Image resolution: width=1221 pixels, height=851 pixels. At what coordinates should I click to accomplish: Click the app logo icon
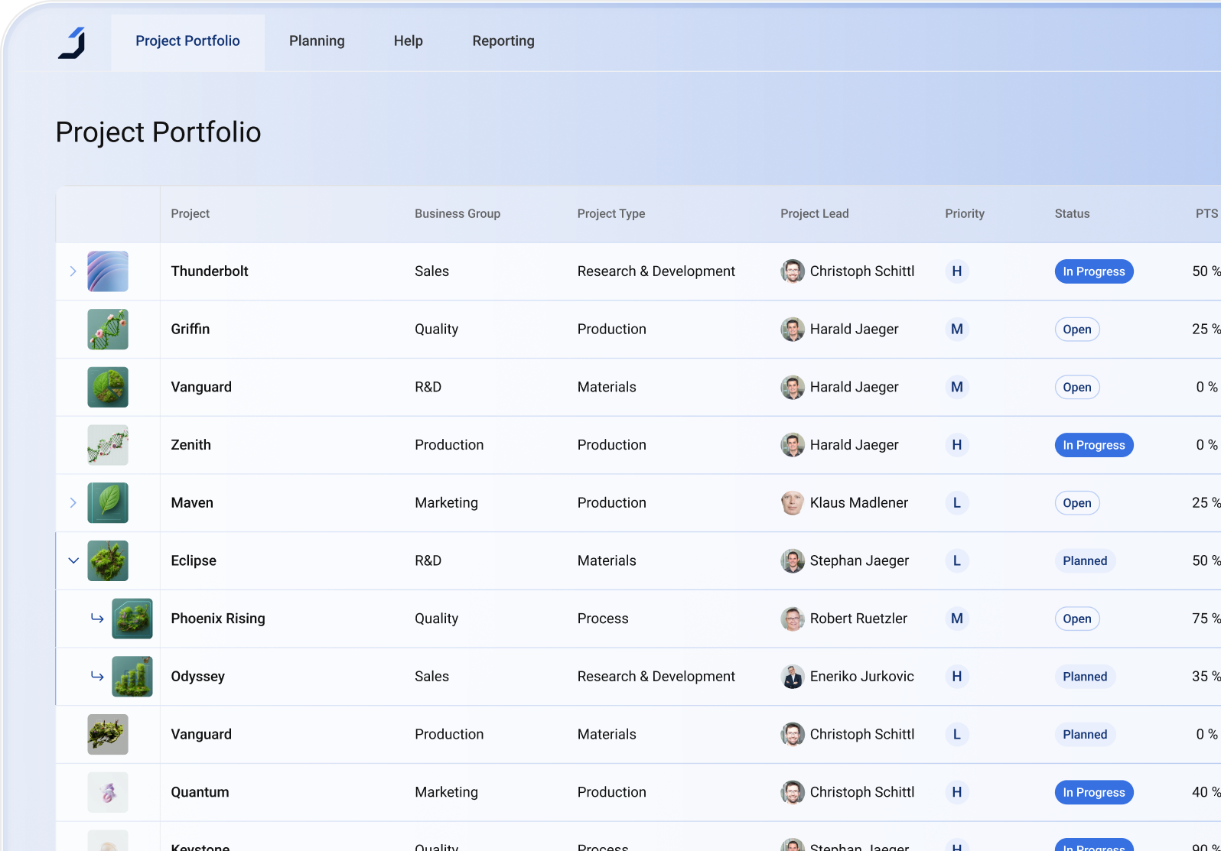point(72,43)
